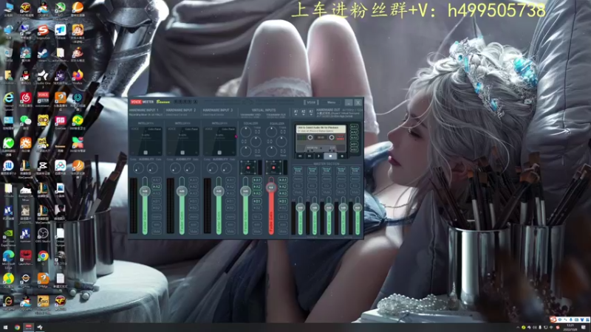Solo the Hardware Input 2 strip

(x=194, y=224)
